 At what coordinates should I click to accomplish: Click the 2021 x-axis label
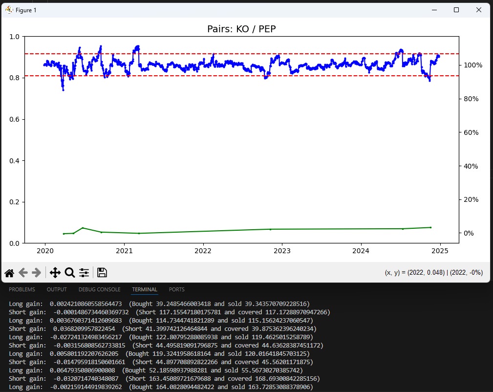click(124, 251)
